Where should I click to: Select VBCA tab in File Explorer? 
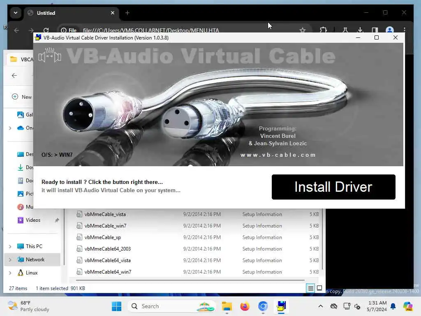(x=21, y=59)
